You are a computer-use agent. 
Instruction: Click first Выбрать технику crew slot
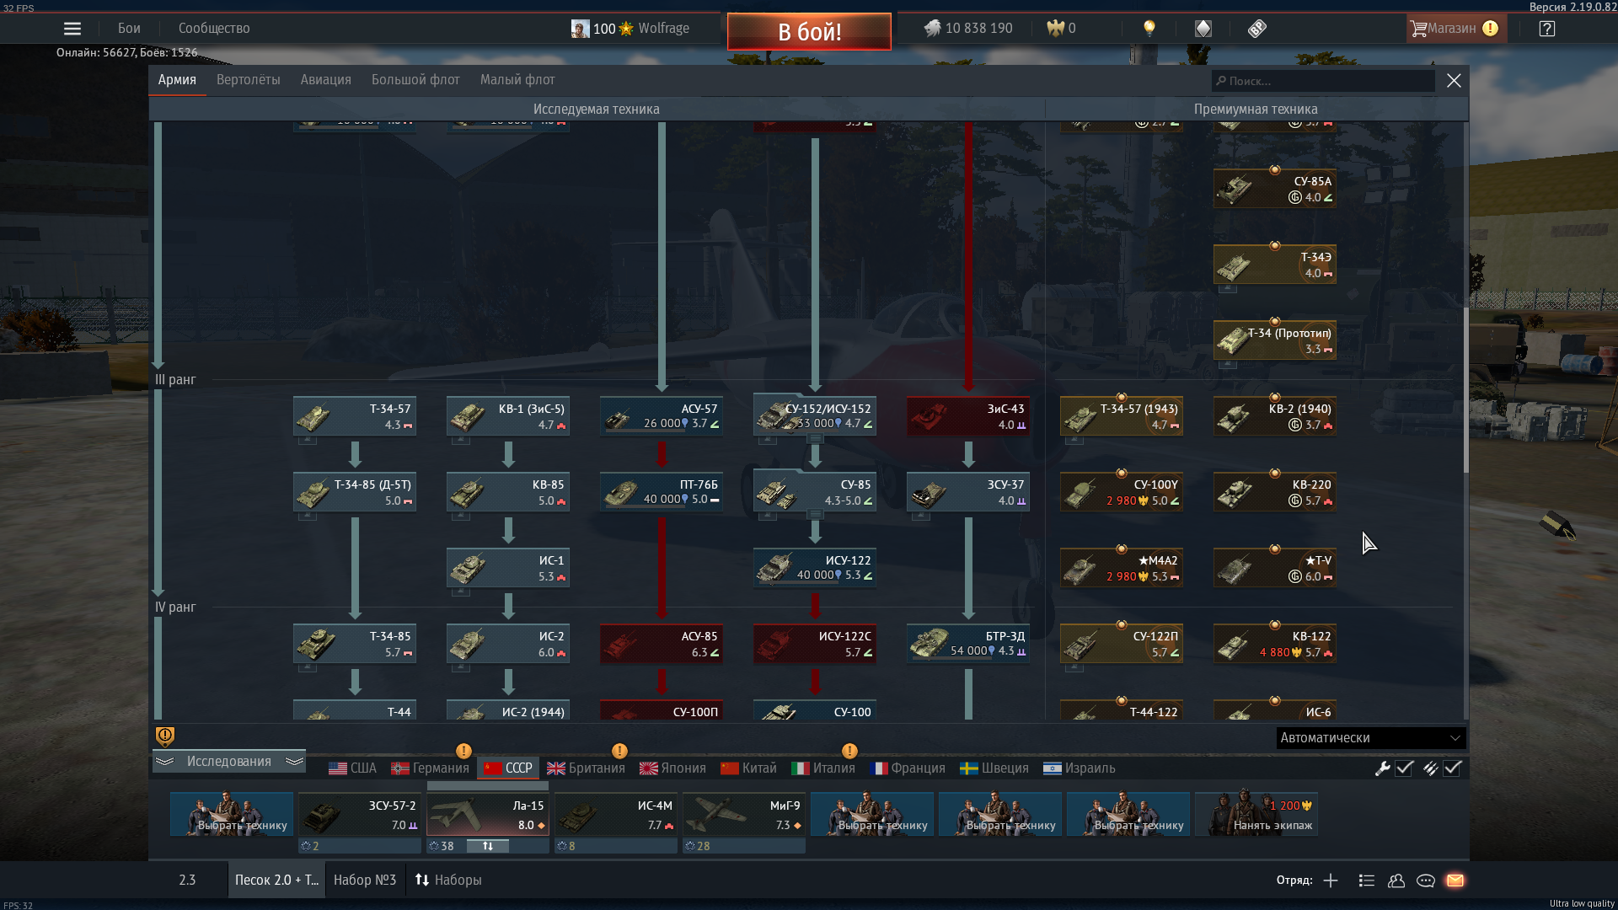click(231, 814)
